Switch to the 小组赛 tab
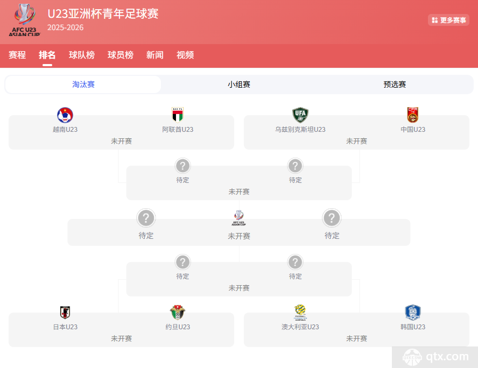478x368 pixels. pos(238,84)
